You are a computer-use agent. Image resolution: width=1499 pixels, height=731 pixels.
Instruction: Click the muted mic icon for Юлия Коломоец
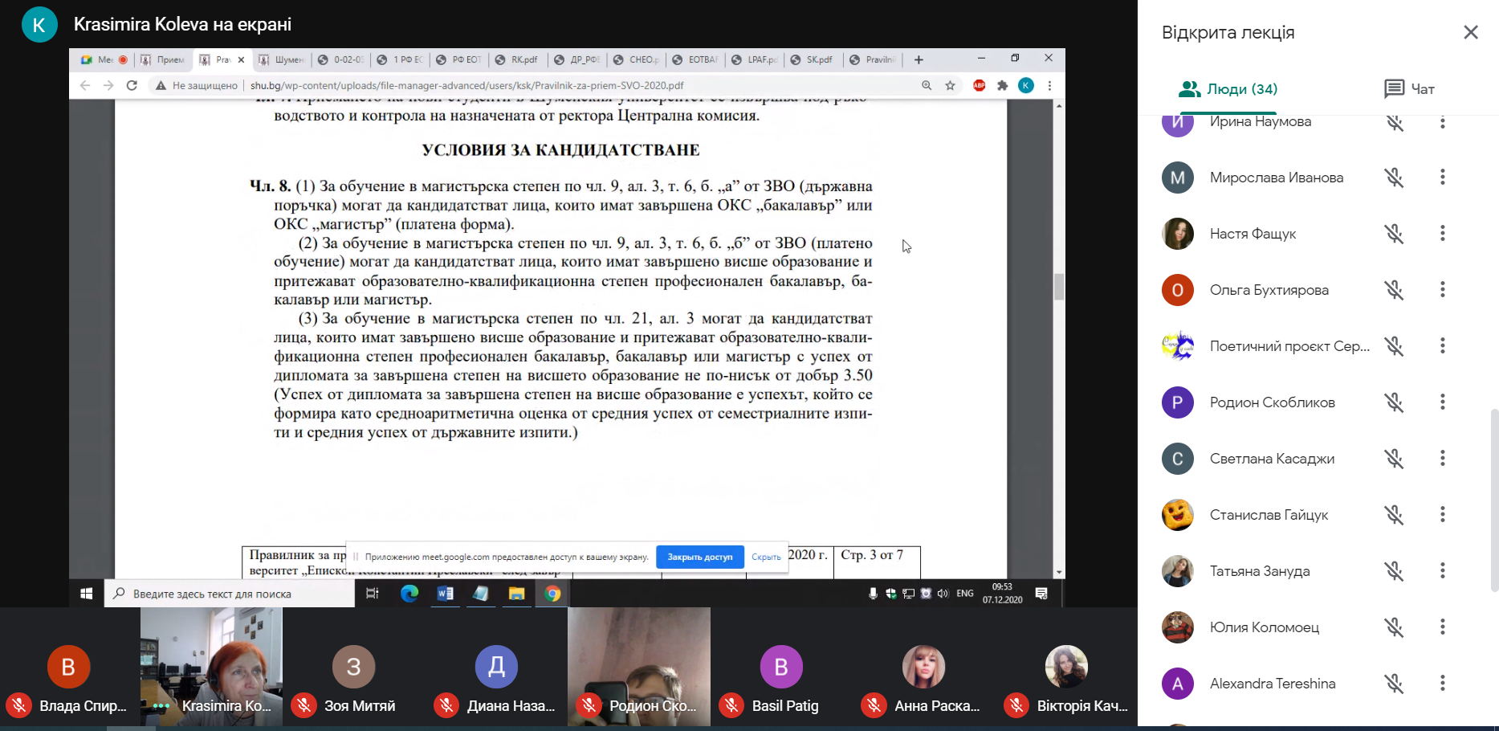click(x=1394, y=627)
